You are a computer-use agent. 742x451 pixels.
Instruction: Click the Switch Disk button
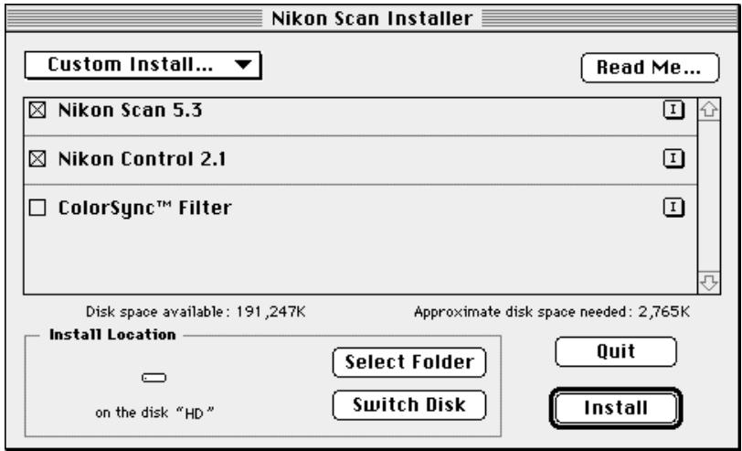click(x=409, y=405)
